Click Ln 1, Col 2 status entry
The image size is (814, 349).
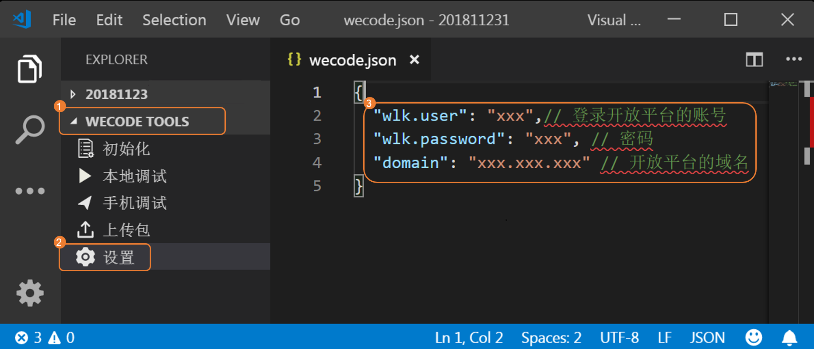coord(469,338)
